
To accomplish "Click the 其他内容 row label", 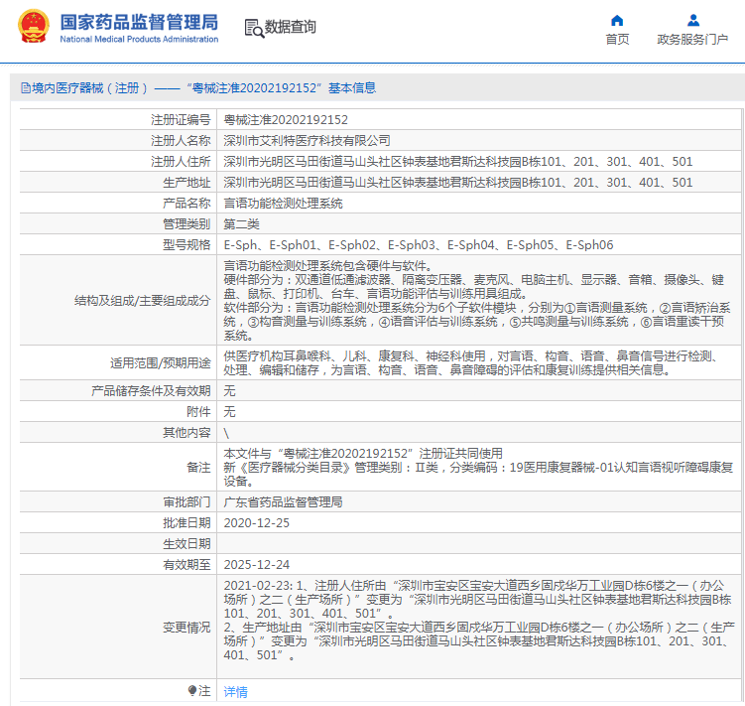I will pyautogui.click(x=186, y=433).
